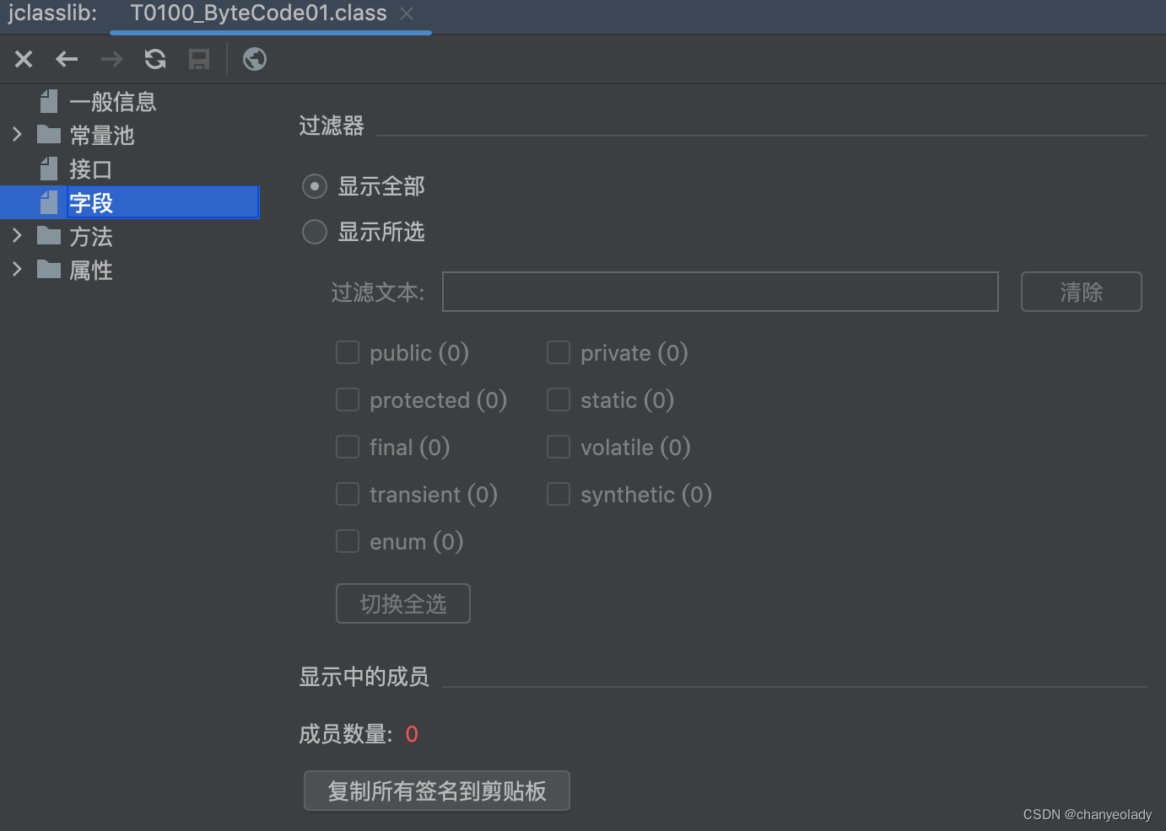Switch to the T0100_ByteCode01.class tab
The image size is (1166, 831).
coord(257,13)
